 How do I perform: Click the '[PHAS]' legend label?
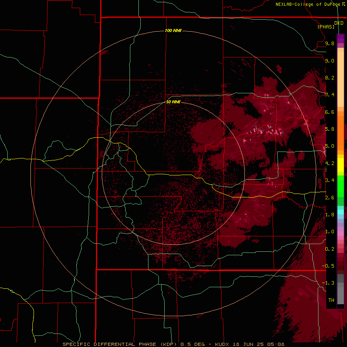pyautogui.click(x=326, y=27)
